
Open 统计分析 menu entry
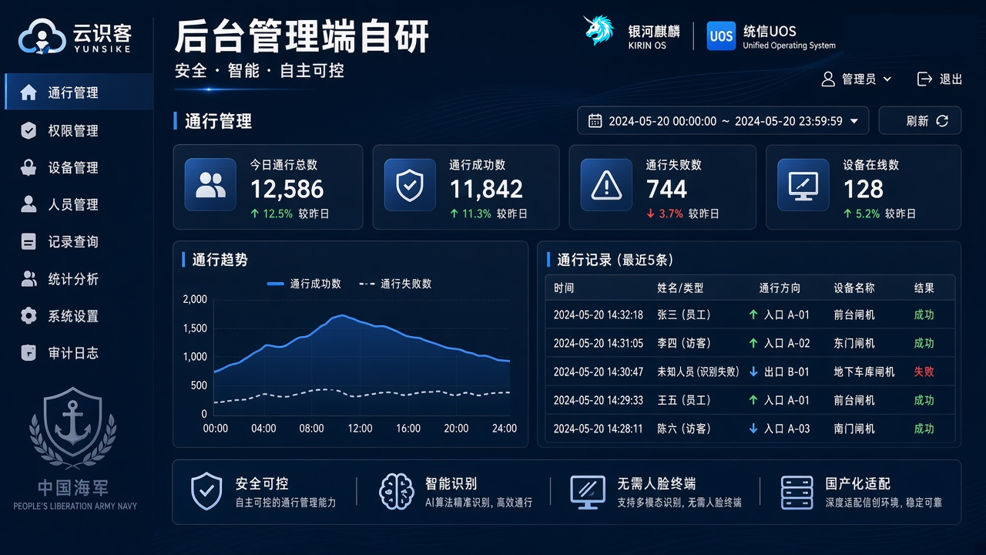[79, 279]
